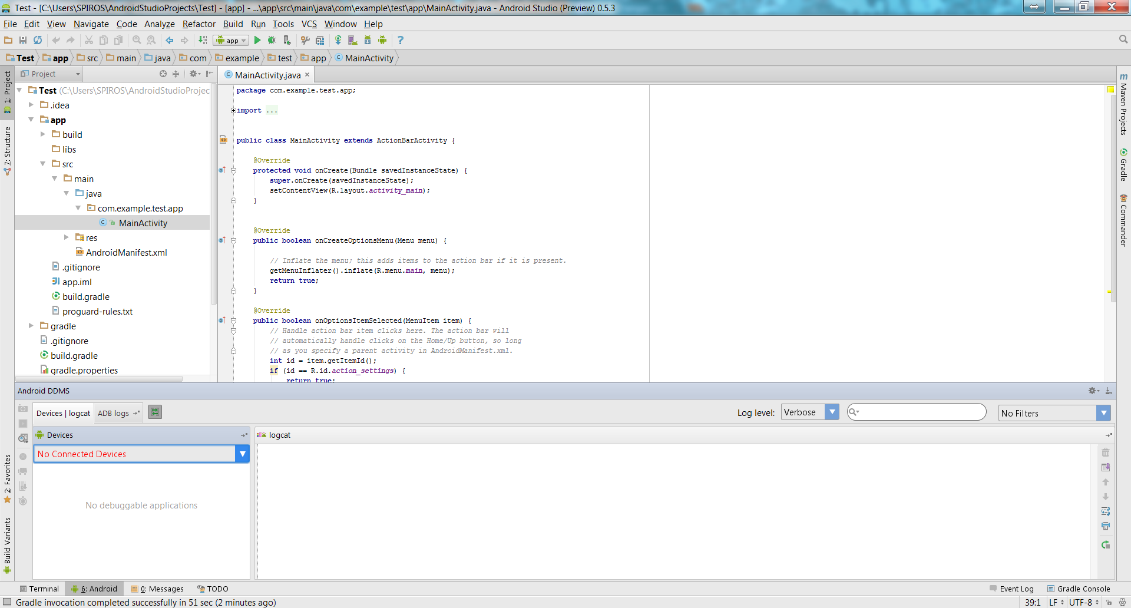Open the app run configuration dropdown
Screen dimensions: 1131x608
coord(231,40)
